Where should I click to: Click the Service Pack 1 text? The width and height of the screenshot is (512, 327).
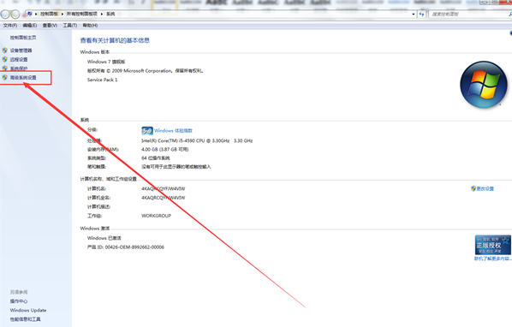102,80
